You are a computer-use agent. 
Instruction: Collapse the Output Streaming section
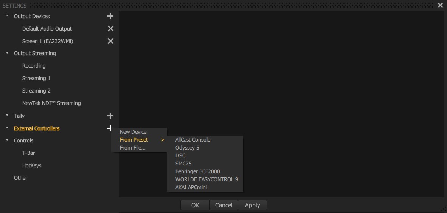(x=7, y=53)
